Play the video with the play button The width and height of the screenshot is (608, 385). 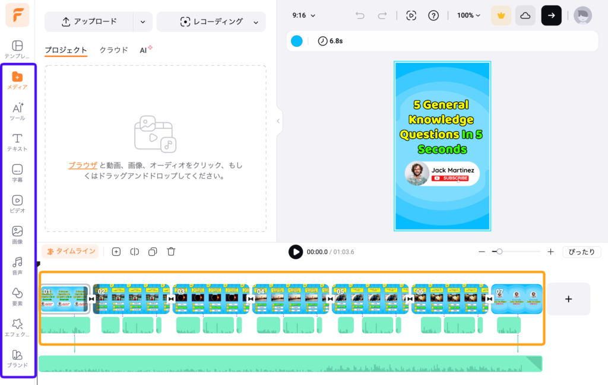(295, 252)
